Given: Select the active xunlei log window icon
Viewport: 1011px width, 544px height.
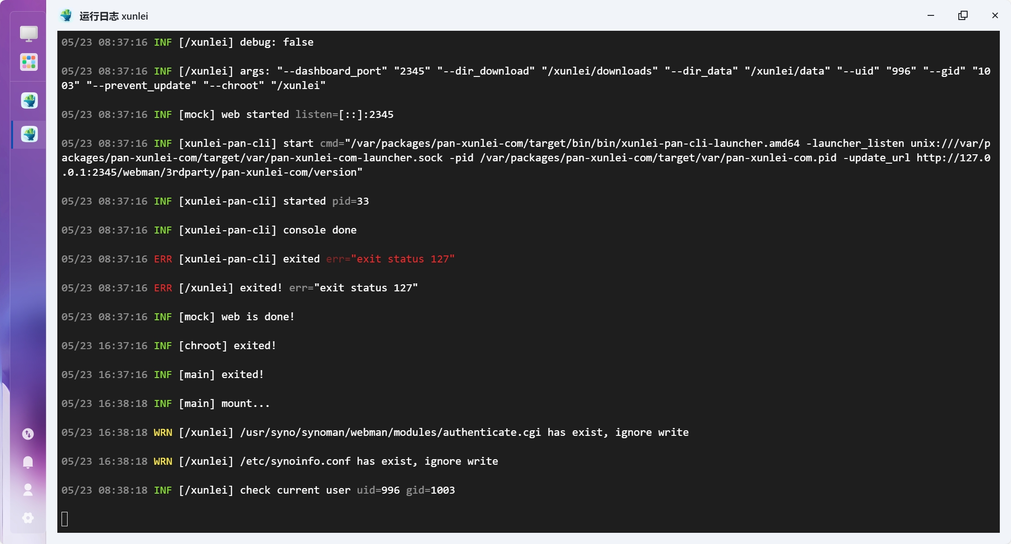Looking at the screenshot, I should click(x=29, y=134).
